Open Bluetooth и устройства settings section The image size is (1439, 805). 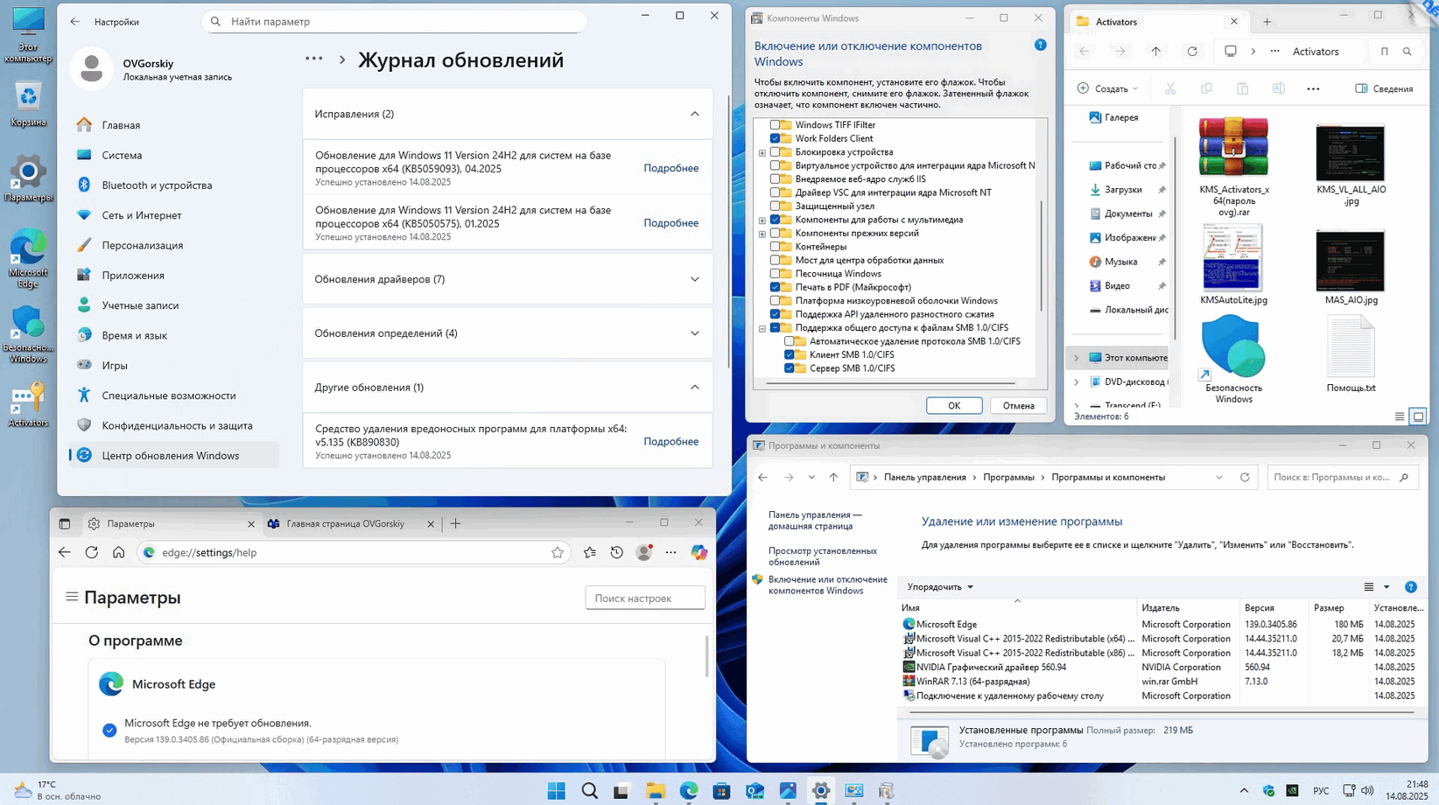[157, 185]
